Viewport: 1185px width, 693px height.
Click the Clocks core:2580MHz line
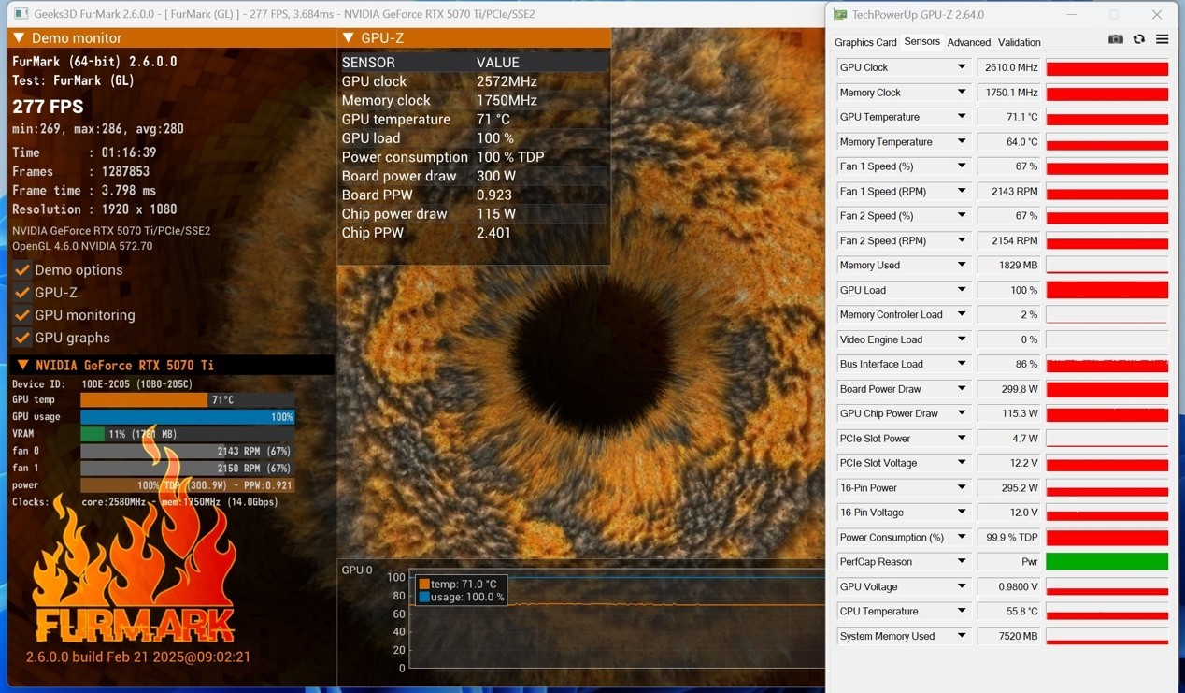point(145,502)
